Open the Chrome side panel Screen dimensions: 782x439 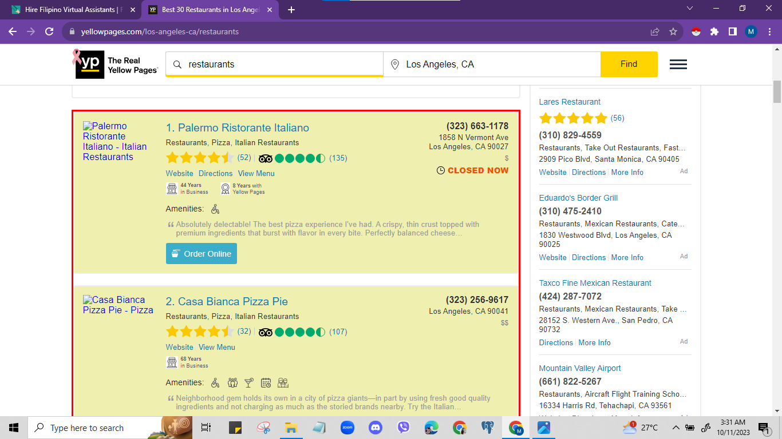click(x=733, y=31)
